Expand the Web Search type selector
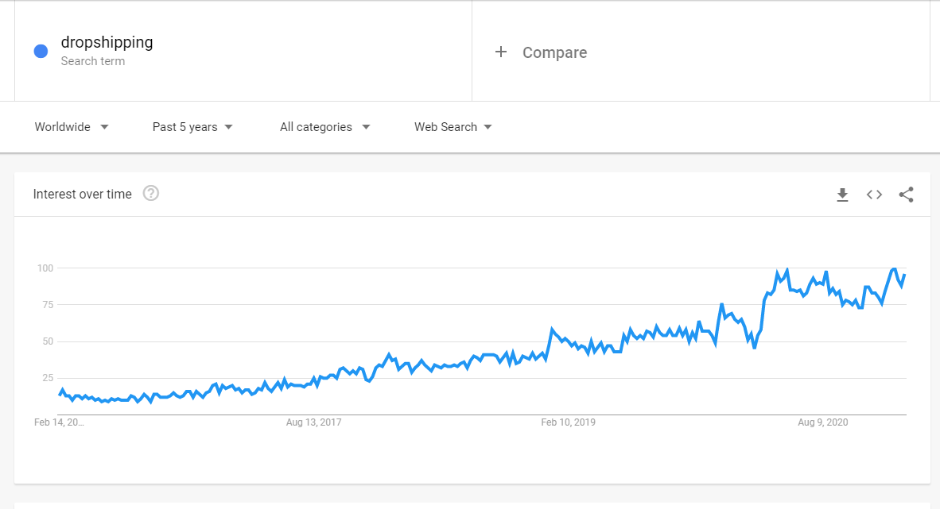This screenshot has width=940, height=509. [x=452, y=126]
